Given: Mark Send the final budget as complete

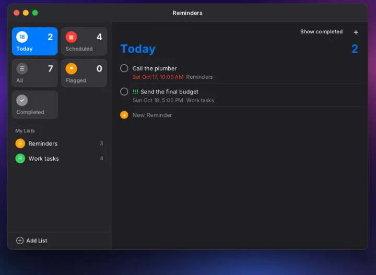Looking at the screenshot, I should 124,91.
